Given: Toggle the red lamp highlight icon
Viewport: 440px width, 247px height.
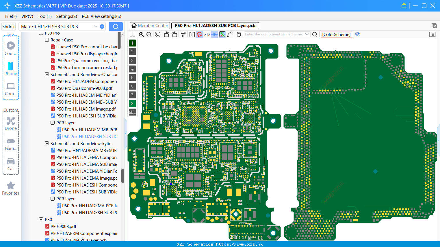Looking at the screenshot, I should (x=200, y=34).
